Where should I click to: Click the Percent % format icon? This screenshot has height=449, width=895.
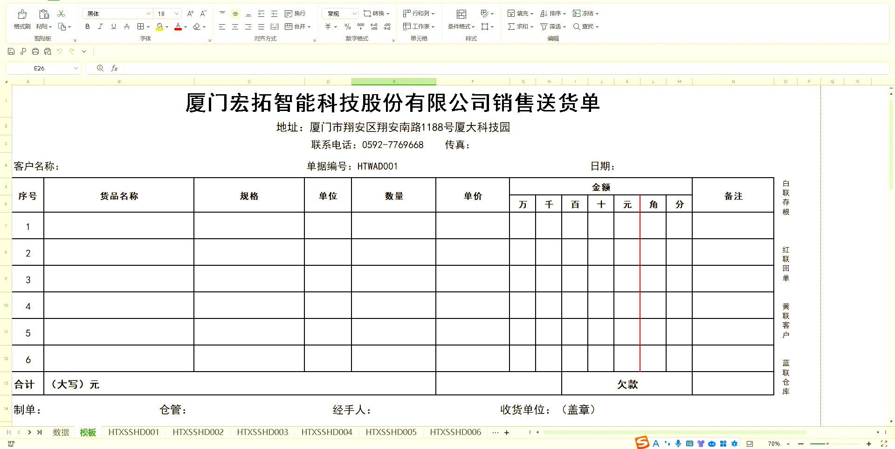click(348, 27)
